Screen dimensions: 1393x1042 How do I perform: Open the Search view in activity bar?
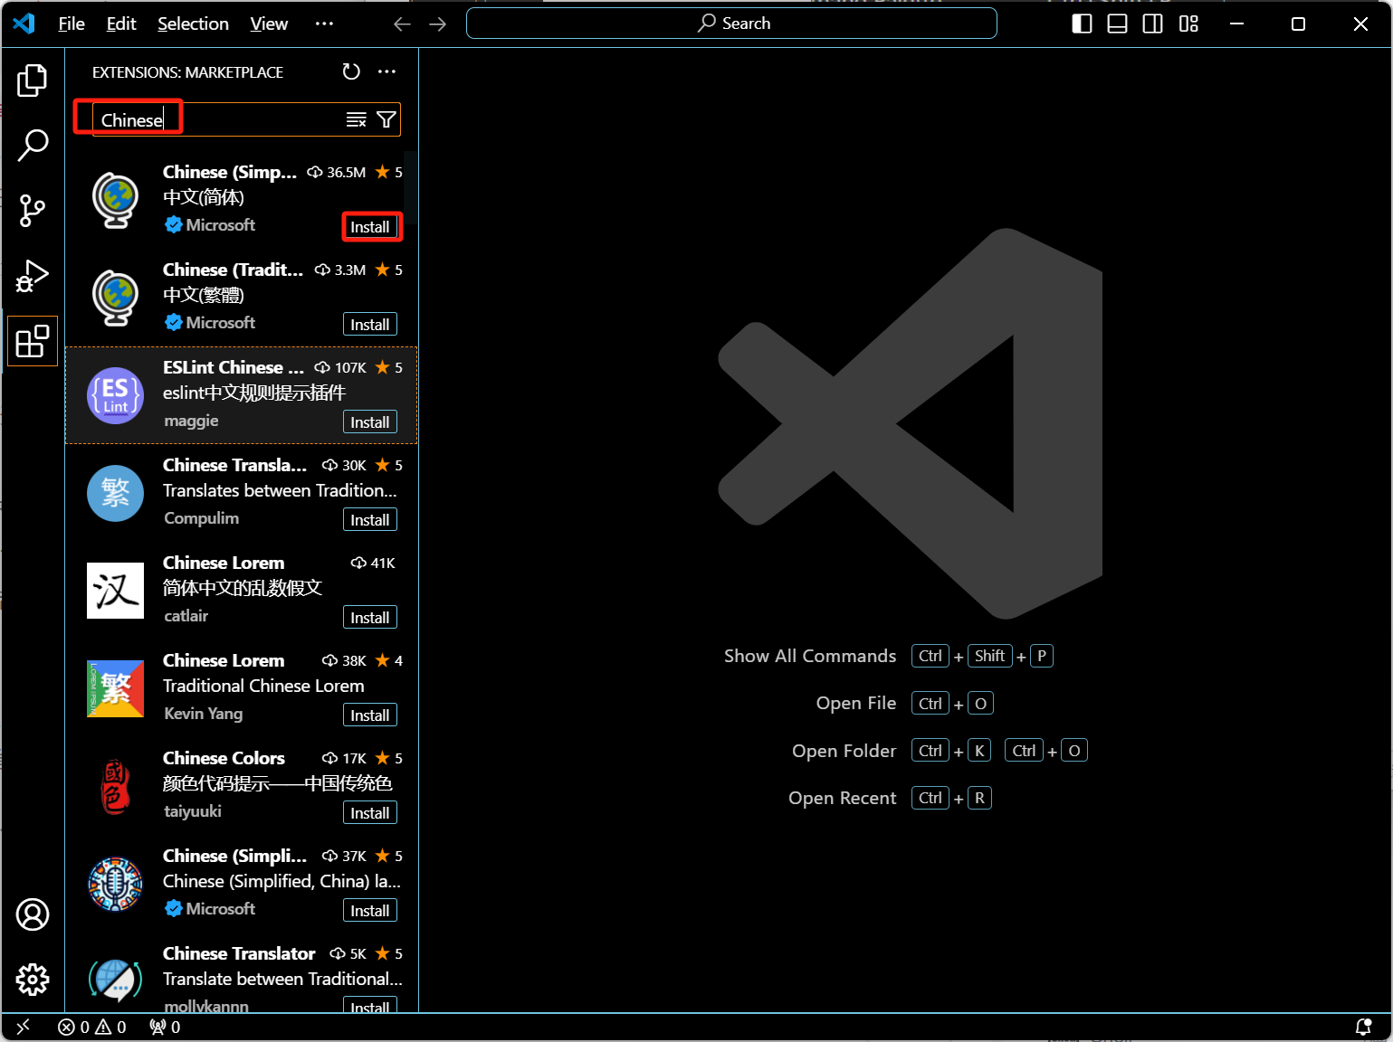click(33, 146)
